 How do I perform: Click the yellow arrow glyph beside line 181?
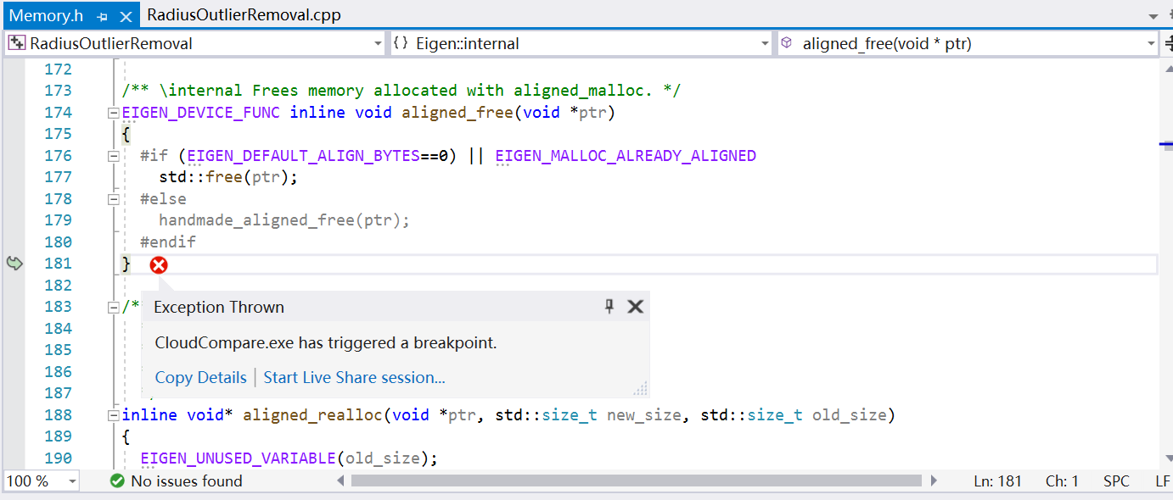(x=14, y=264)
